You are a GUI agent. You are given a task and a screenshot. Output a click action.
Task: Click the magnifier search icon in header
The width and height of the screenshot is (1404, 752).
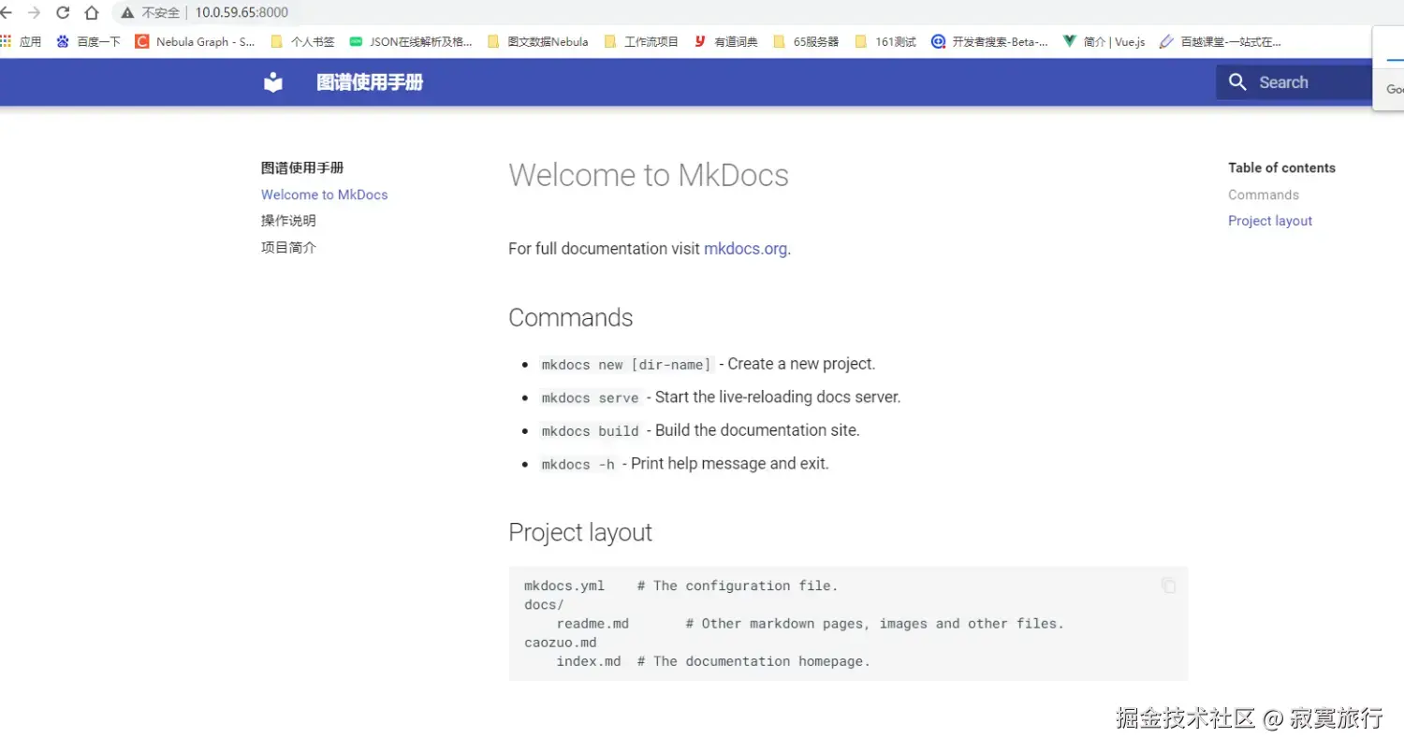click(1237, 82)
